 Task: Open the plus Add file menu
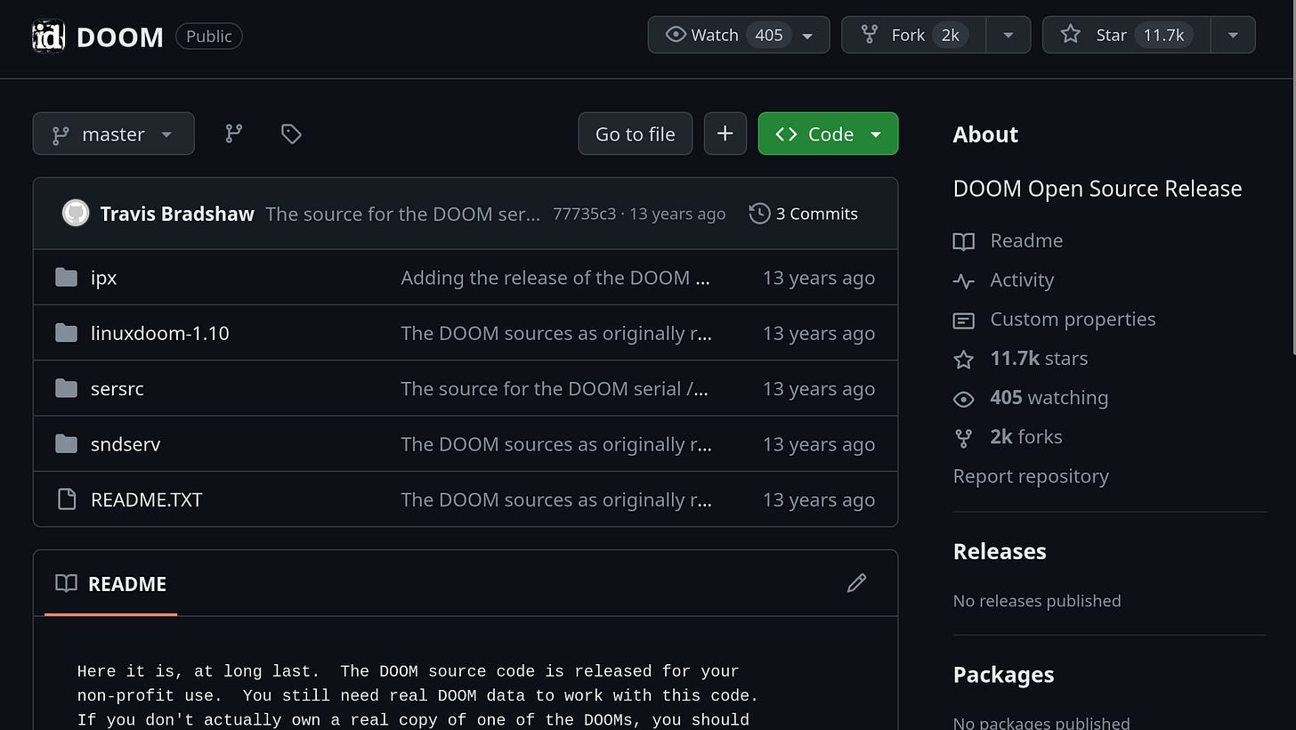click(725, 134)
